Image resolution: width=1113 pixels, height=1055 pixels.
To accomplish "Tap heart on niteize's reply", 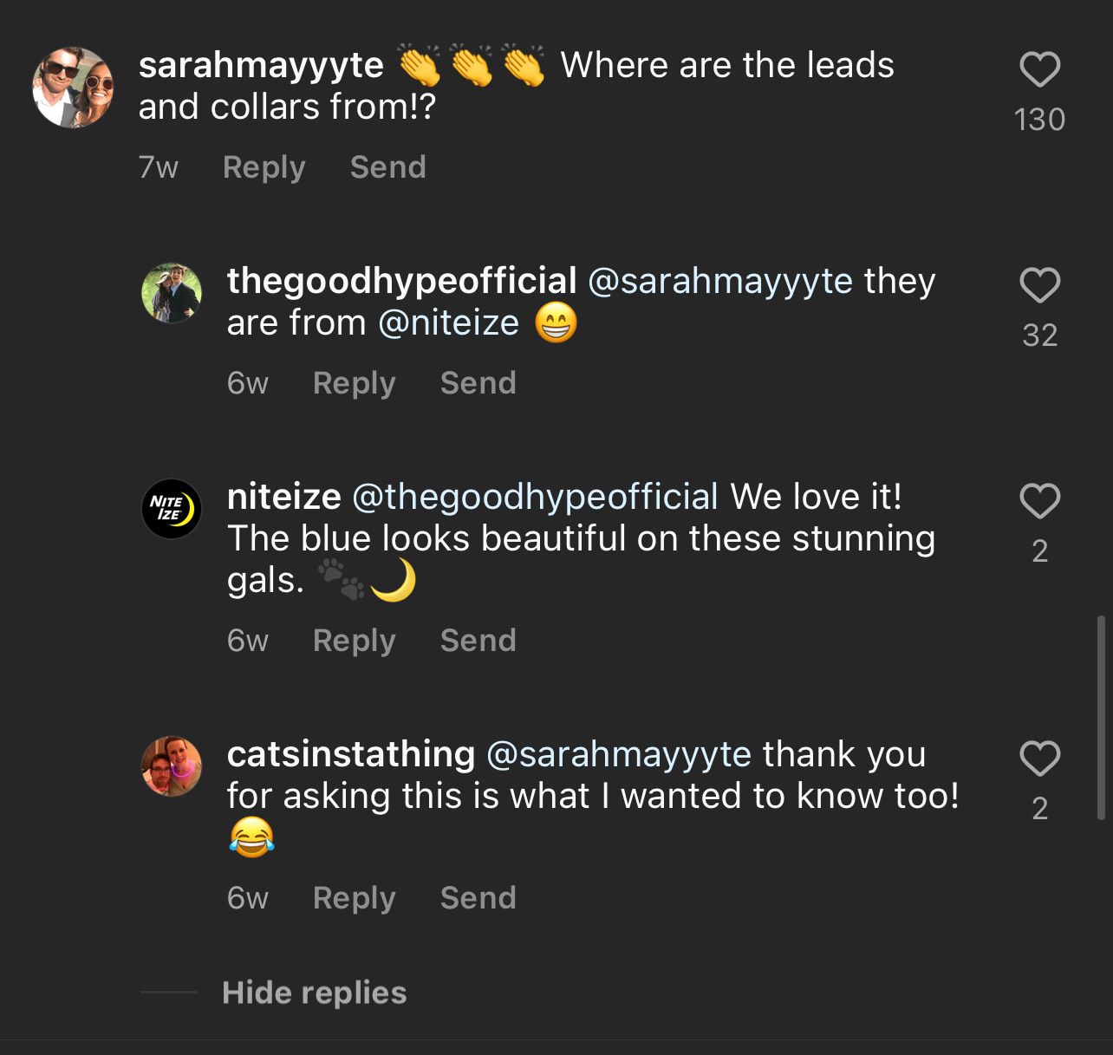I will coord(1039,501).
